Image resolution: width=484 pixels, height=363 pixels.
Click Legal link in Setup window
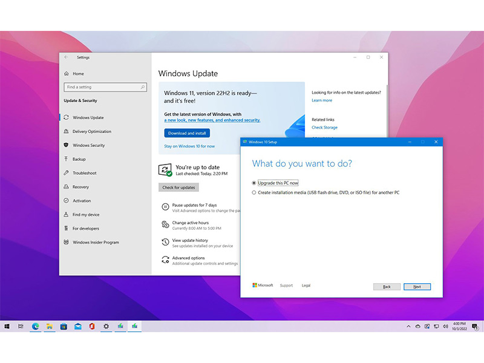coord(306,286)
